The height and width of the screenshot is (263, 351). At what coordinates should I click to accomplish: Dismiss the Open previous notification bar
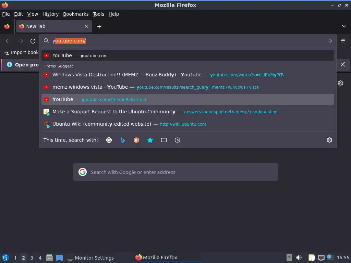[x=343, y=64]
